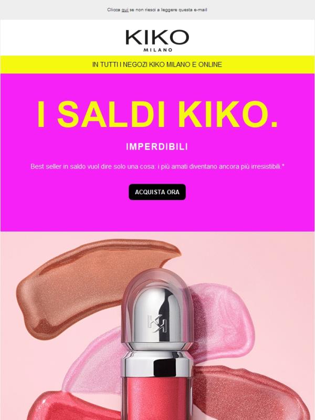Image resolution: width=315 pixels, height=420 pixels.
Task: Click the asterisk after "irresistibili."
Action: pos(283,165)
